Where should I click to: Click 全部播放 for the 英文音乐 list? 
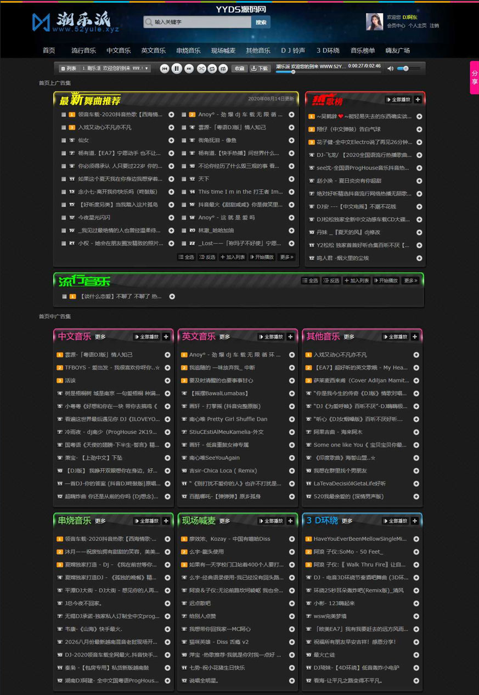pos(272,337)
